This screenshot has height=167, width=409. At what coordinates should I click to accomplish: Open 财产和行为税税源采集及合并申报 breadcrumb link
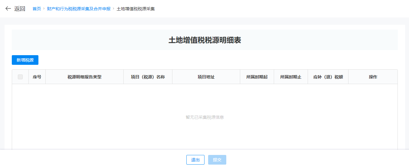pyautogui.click(x=79, y=9)
